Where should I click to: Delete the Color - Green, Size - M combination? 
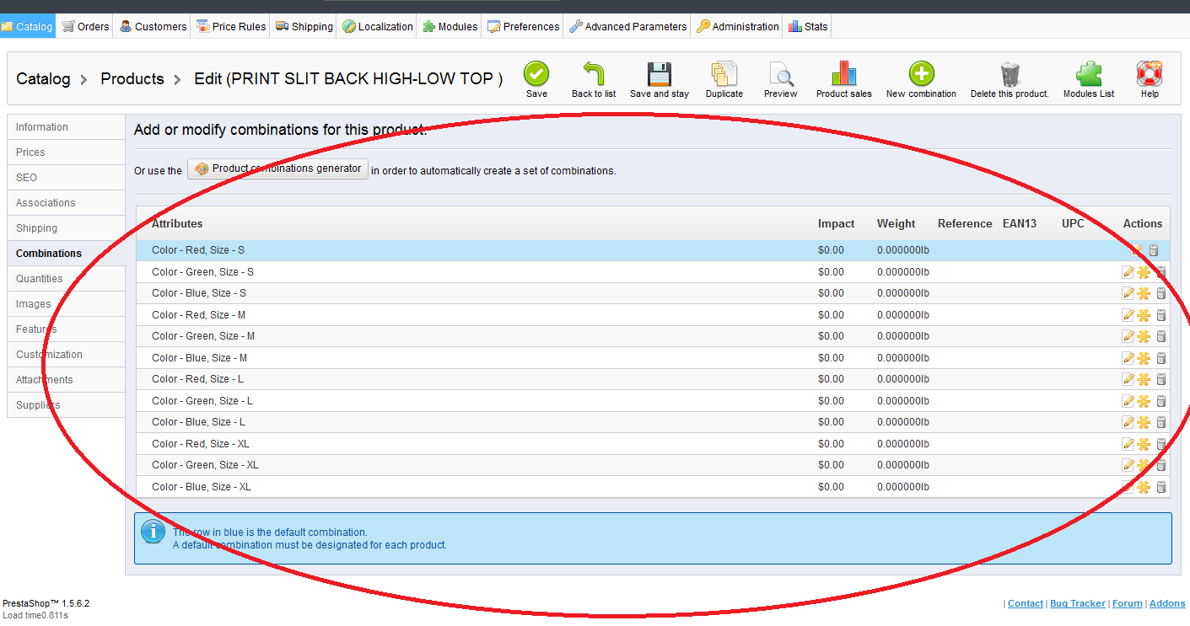tap(1160, 336)
